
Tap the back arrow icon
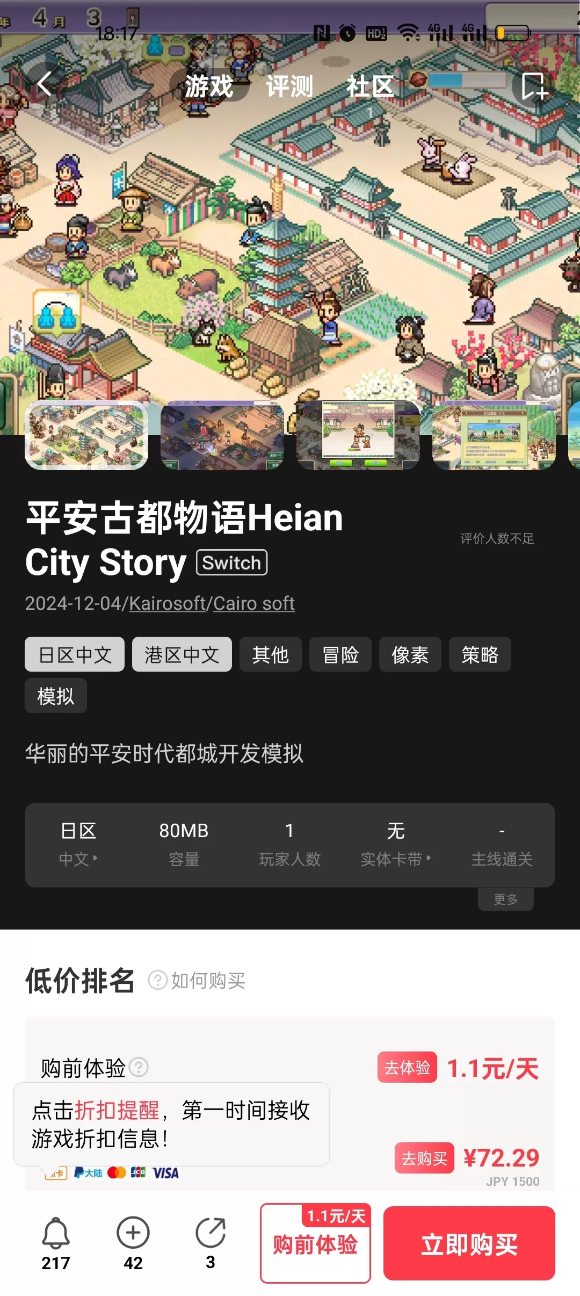45,84
